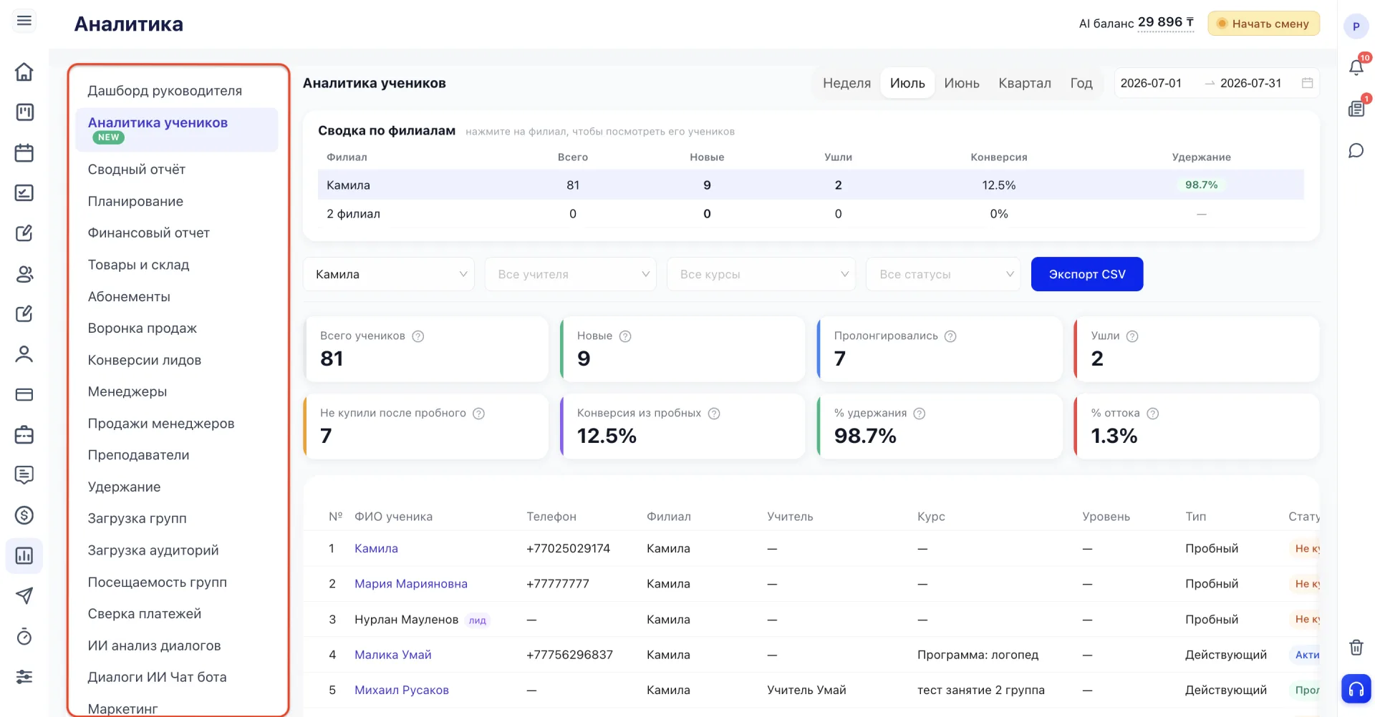This screenshot has height=717, width=1375.
Task: Expand the Камила branch dropdown
Action: pyautogui.click(x=389, y=274)
